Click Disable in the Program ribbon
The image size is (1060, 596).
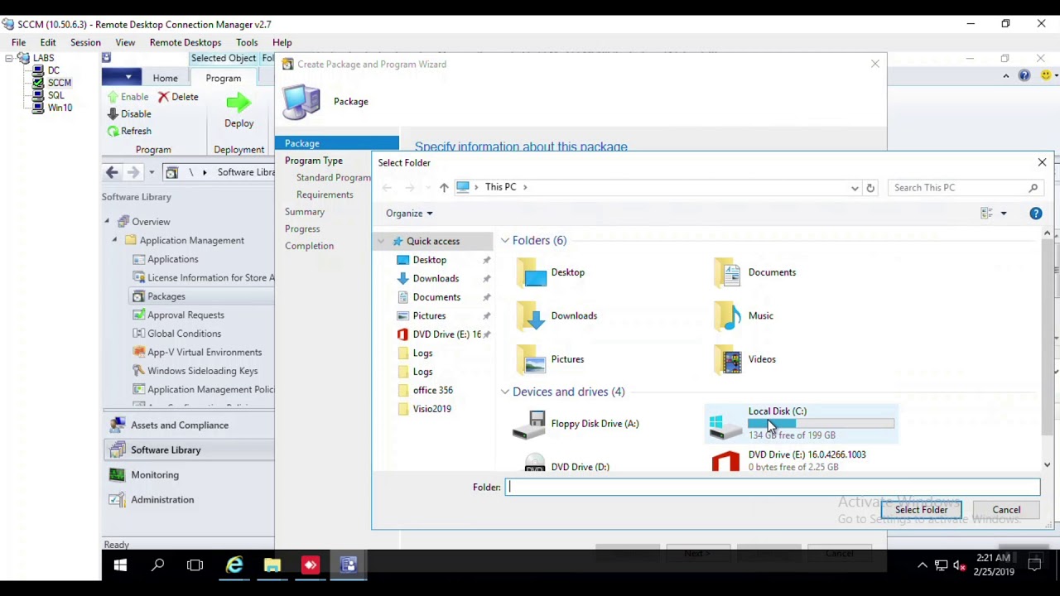click(129, 114)
